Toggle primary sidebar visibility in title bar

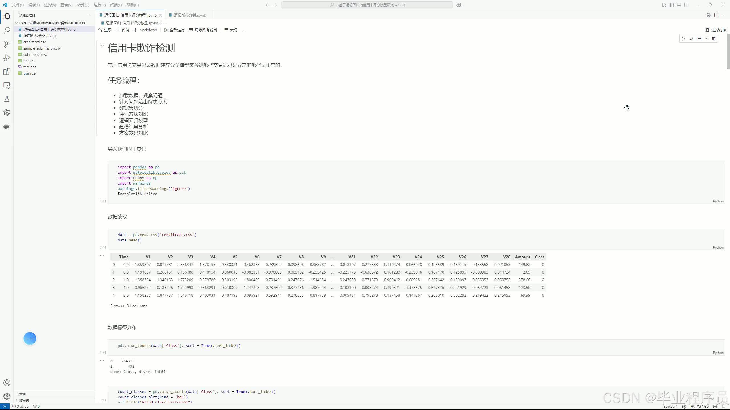tap(672, 5)
